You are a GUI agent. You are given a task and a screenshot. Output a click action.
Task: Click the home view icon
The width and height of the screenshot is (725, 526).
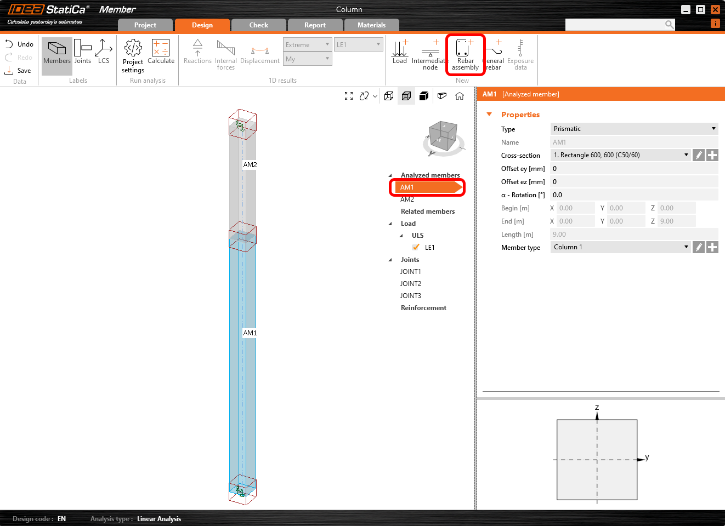pyautogui.click(x=460, y=96)
